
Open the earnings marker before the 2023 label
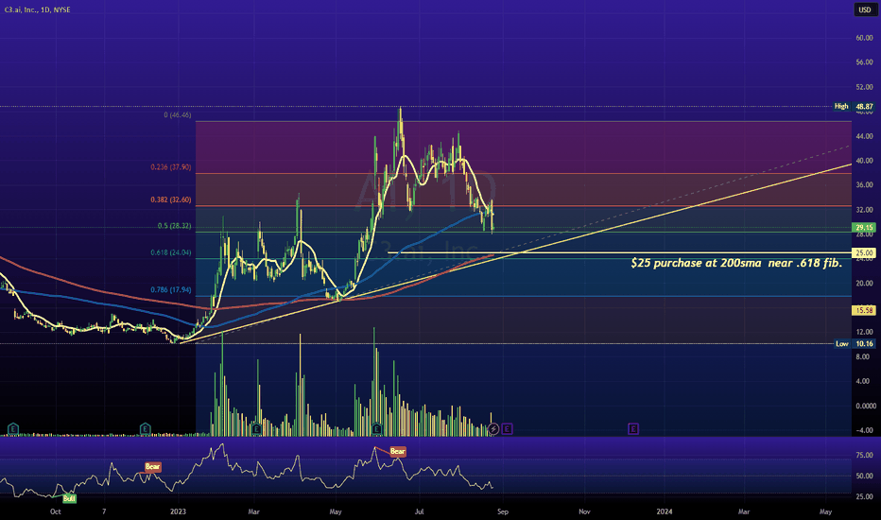pyautogui.click(x=145, y=429)
